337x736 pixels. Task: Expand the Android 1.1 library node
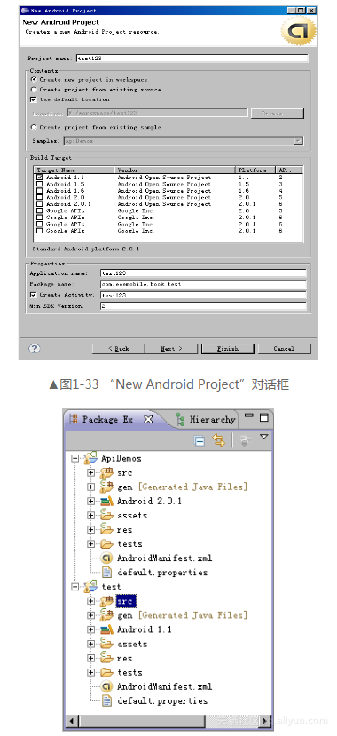tap(91, 629)
